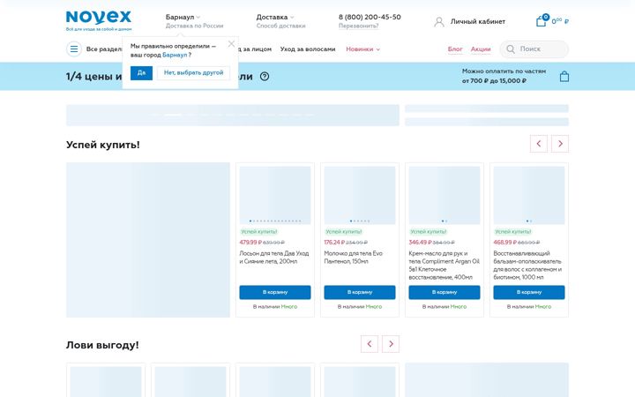635x397 pixels.
Task: Click В наличии Много under Дав lotion
Action: [x=275, y=307]
